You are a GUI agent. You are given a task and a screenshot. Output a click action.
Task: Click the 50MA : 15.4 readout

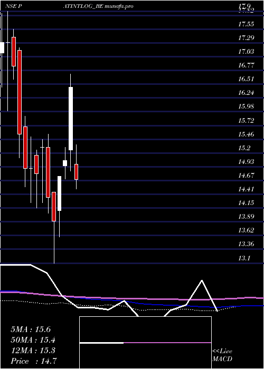[33, 340]
